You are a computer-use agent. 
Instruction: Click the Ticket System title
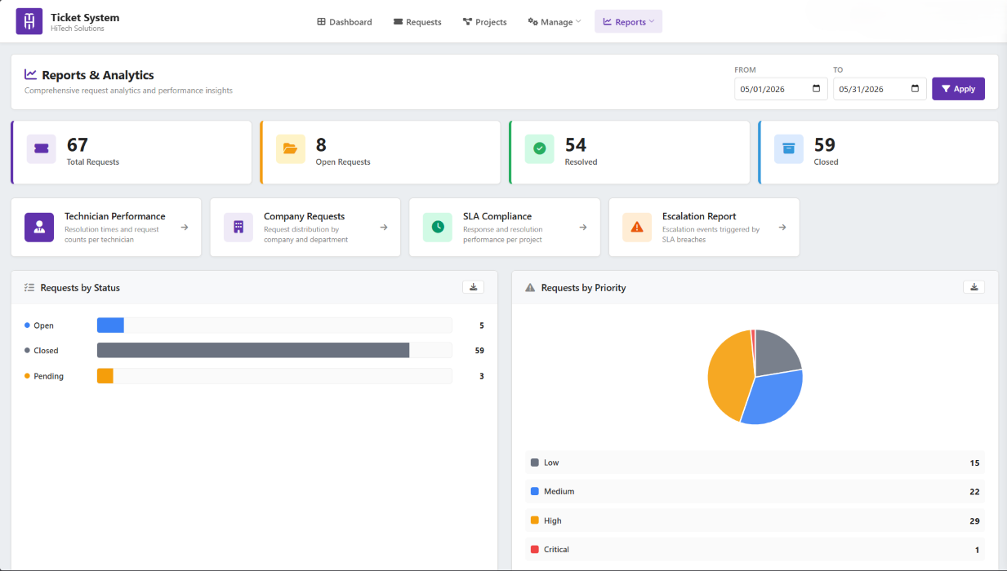(x=85, y=17)
